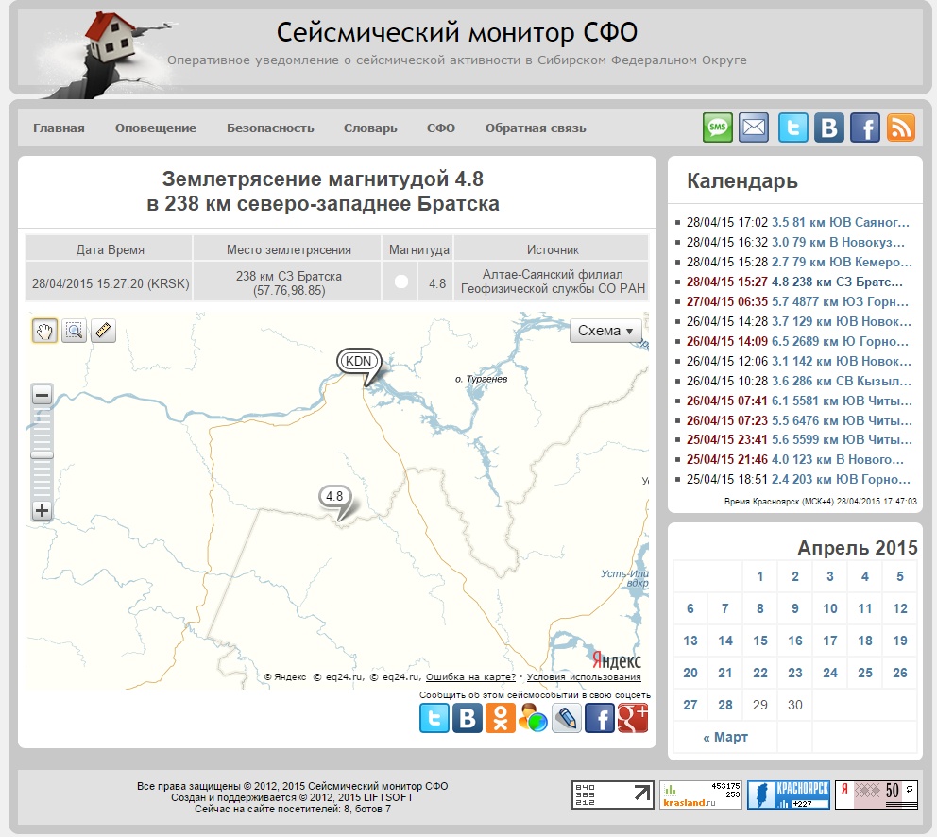Image resolution: width=937 pixels, height=837 pixels.
Task: Share event via Google+ icon below map
Action: click(632, 718)
